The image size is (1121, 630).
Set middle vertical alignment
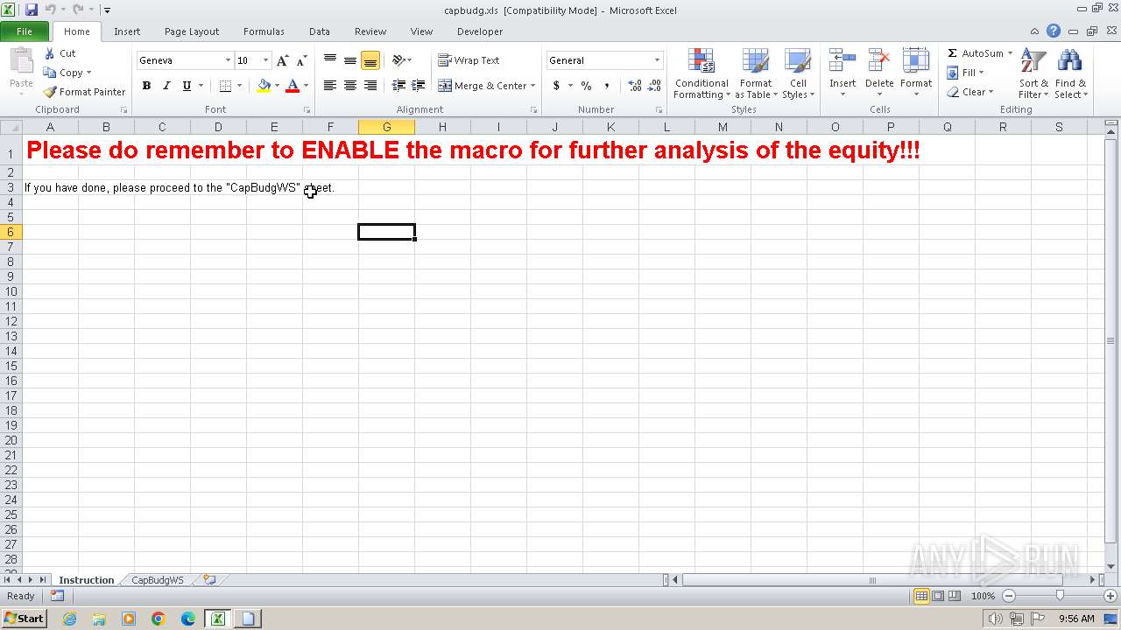tap(350, 60)
